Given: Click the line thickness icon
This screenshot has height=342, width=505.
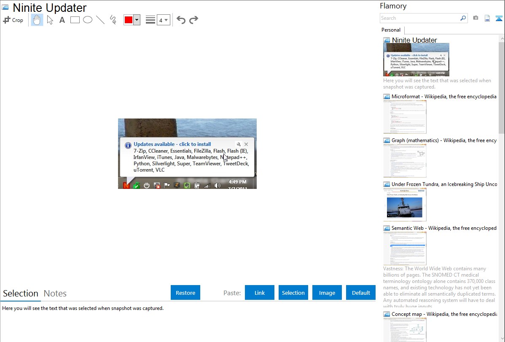Looking at the screenshot, I should [150, 20].
